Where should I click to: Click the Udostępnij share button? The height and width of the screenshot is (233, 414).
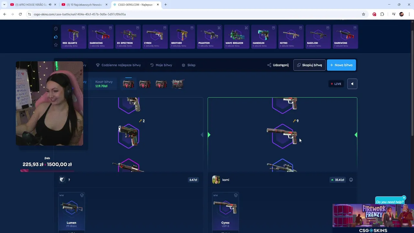coord(278,65)
